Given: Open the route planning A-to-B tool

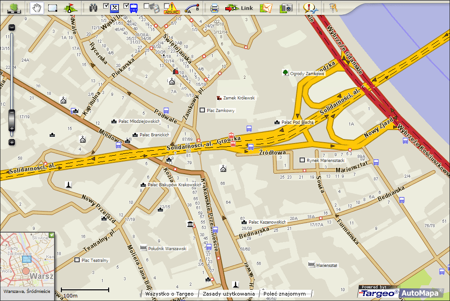Looking at the screenshot, I should tap(191, 8).
